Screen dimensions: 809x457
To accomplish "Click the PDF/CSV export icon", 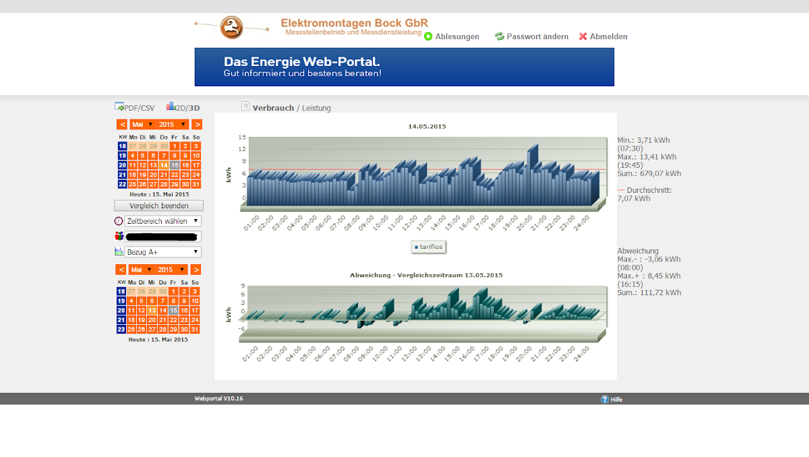I will coord(119,106).
